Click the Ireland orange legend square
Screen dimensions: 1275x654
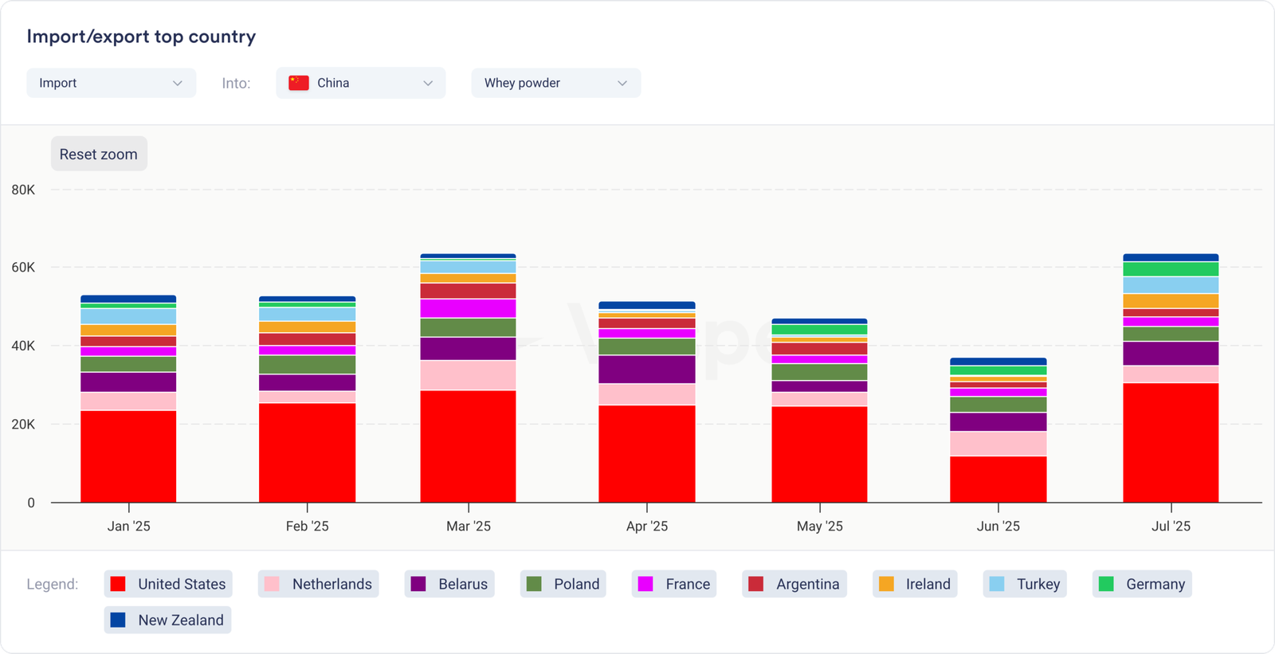point(886,584)
